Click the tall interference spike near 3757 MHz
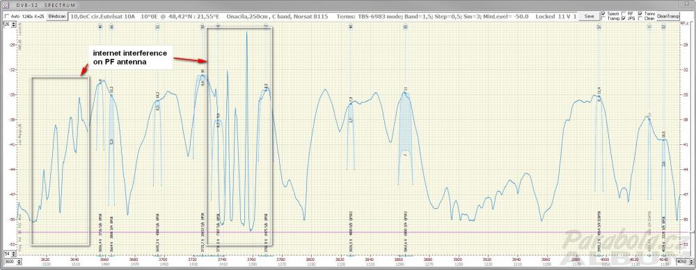The width and height of the screenshot is (696, 270). (247, 128)
